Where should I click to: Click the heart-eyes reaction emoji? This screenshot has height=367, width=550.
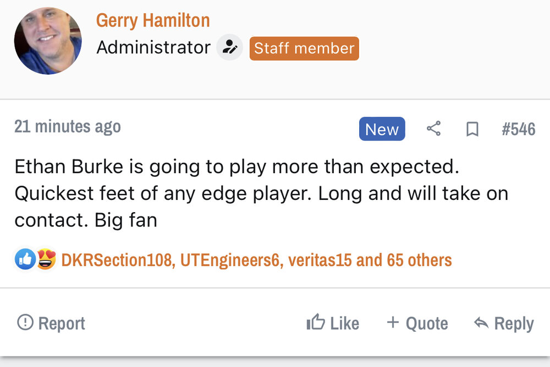(x=46, y=259)
